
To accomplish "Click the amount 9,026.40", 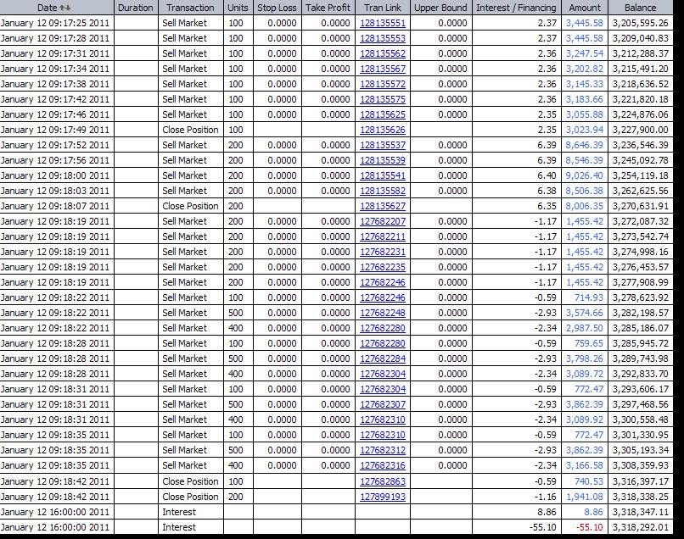I will pos(585,175).
